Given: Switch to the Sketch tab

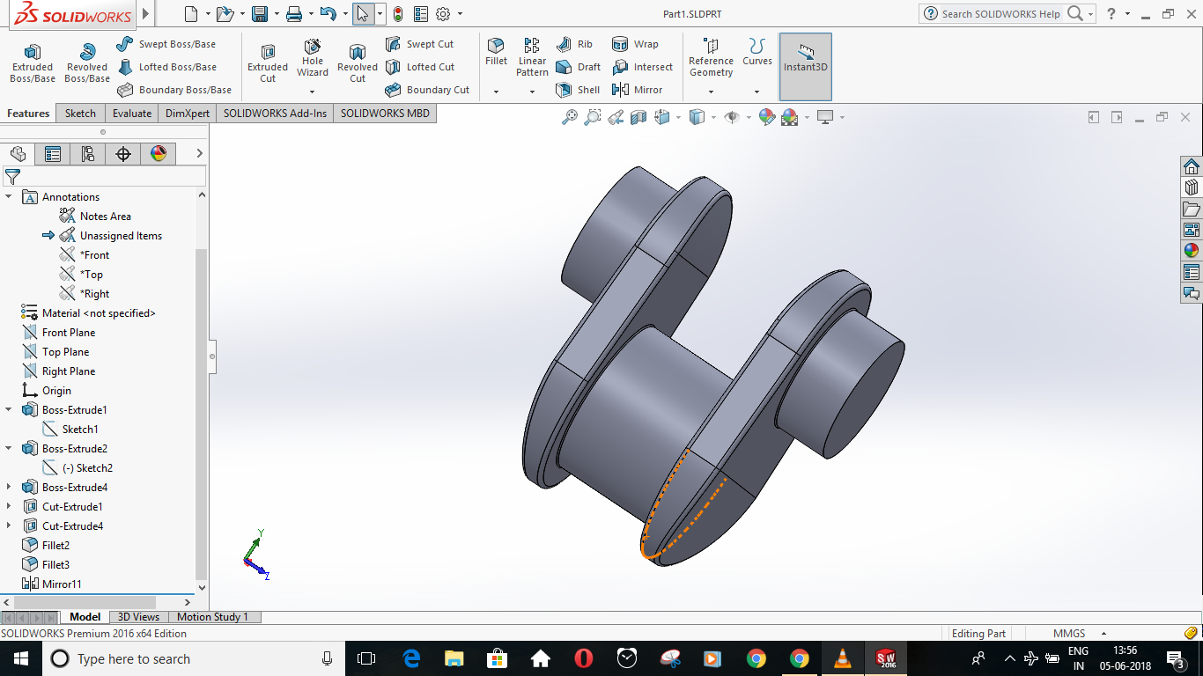Looking at the screenshot, I should click(79, 113).
